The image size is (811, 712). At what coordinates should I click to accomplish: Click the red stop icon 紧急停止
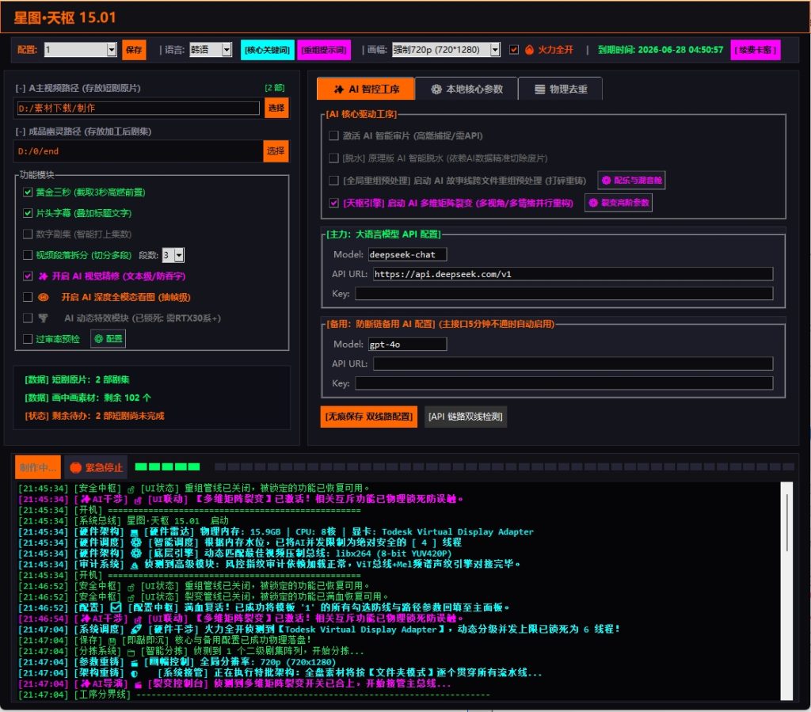(76, 467)
